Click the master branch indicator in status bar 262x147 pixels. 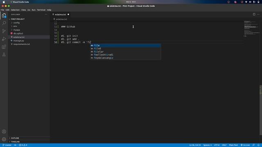[x=7, y=145]
